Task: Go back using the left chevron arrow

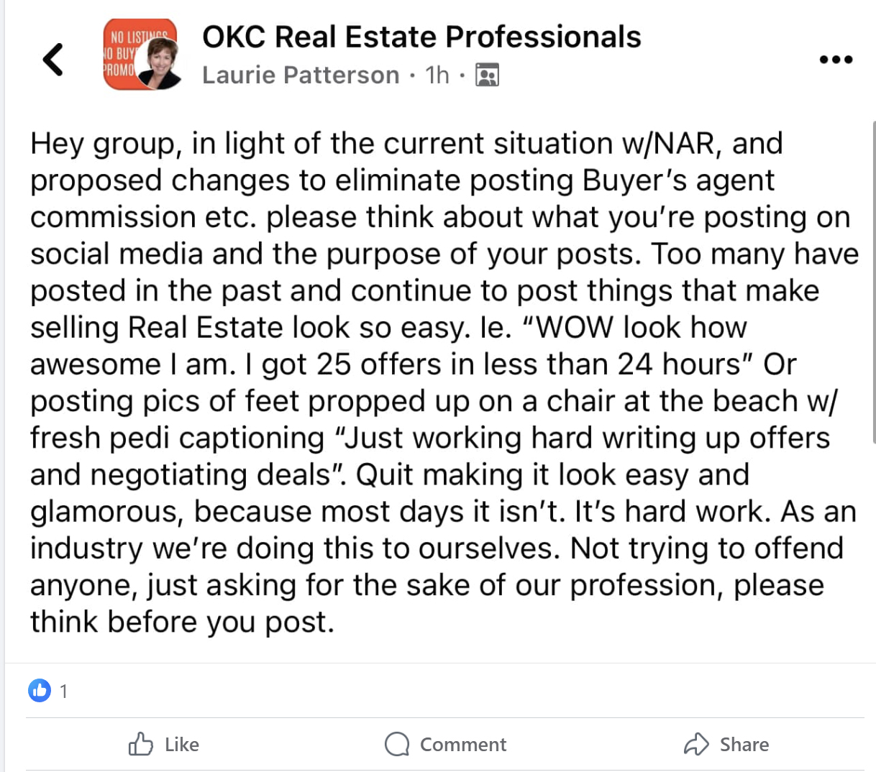Action: [x=53, y=59]
